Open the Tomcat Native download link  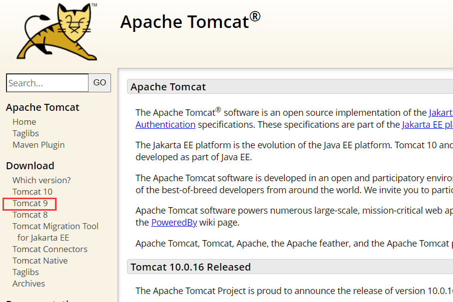40,261
